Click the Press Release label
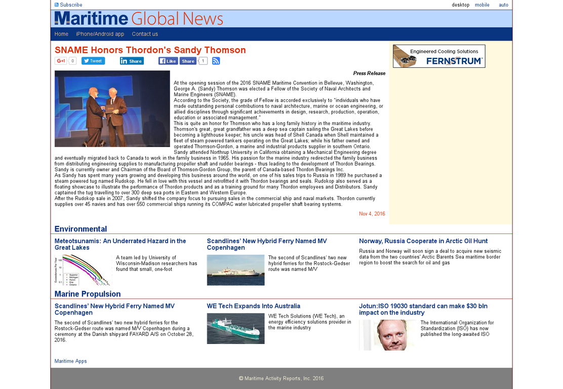Screen dimensions: 563x389 369,73
